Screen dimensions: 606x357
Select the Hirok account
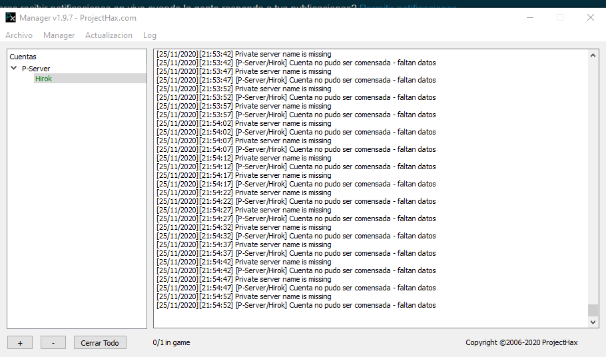43,79
